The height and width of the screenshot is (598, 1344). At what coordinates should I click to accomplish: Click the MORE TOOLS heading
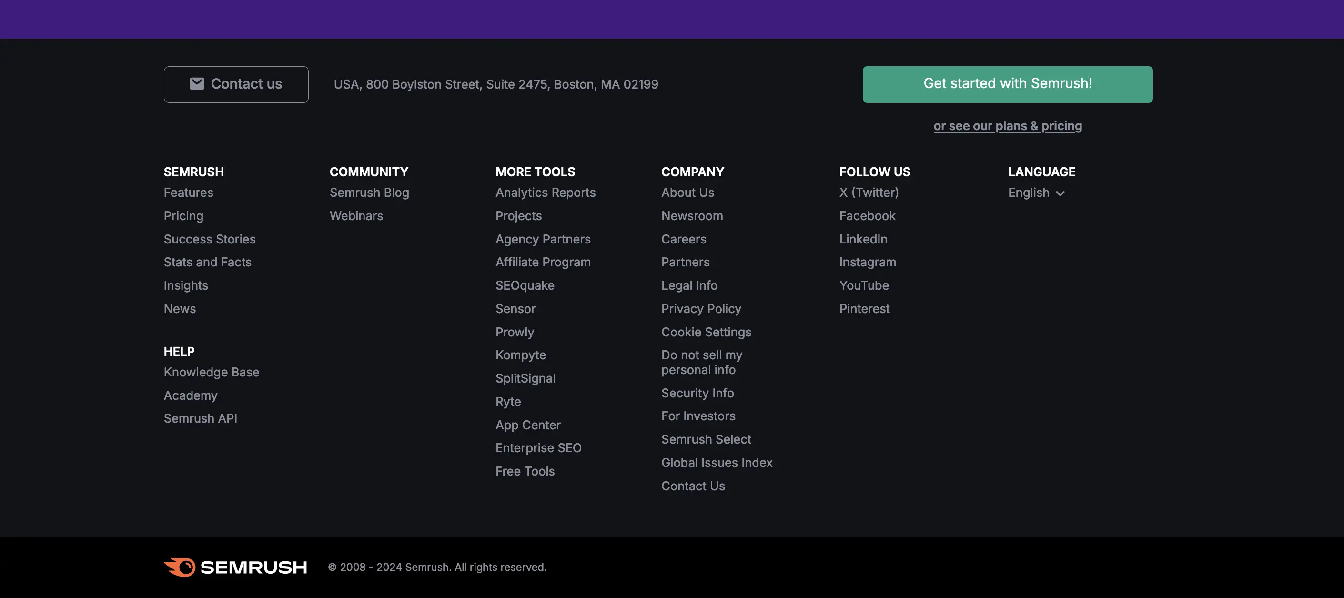point(535,172)
